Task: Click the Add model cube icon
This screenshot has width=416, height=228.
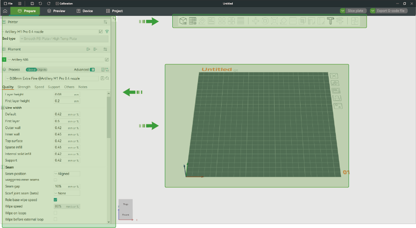Action: click(183, 21)
